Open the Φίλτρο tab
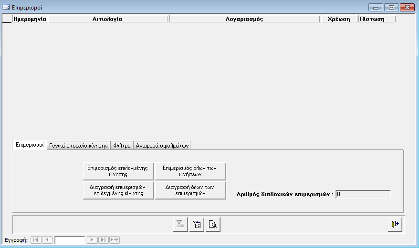 pyautogui.click(x=122, y=146)
